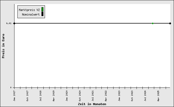174x107 pixels.
Task: Select the Jan 2023 x-axis label
Action: pos(119,96)
